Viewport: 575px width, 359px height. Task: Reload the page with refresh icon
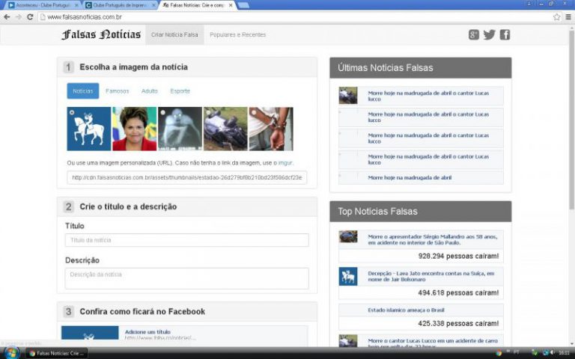[x=30, y=17]
